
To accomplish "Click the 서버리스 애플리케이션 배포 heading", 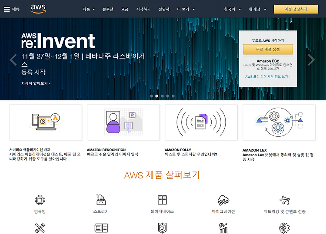I will pos(30,149).
